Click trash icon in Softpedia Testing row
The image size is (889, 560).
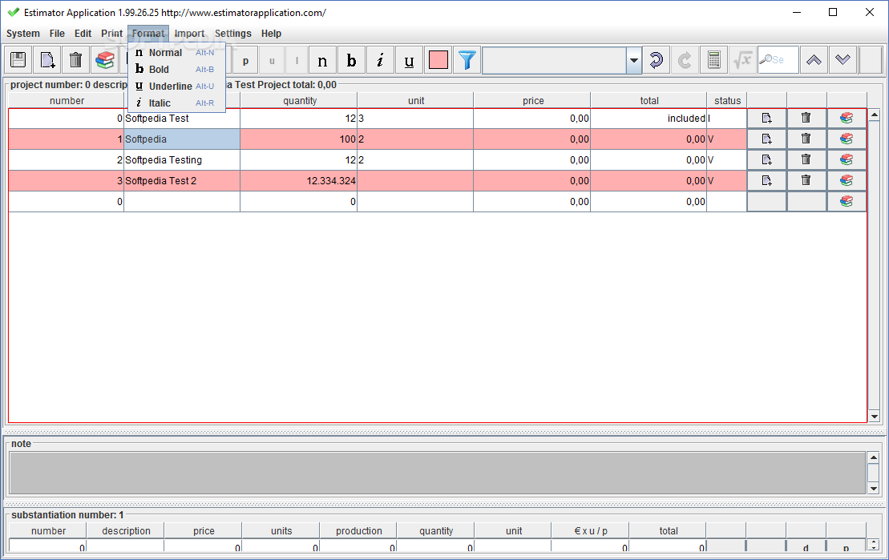(x=806, y=160)
